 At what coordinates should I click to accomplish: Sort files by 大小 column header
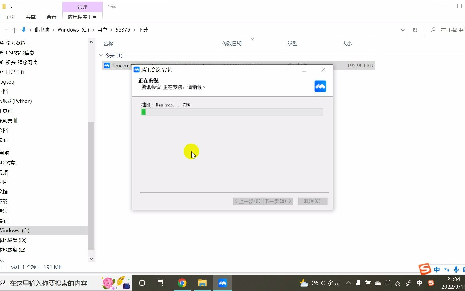[x=347, y=43]
